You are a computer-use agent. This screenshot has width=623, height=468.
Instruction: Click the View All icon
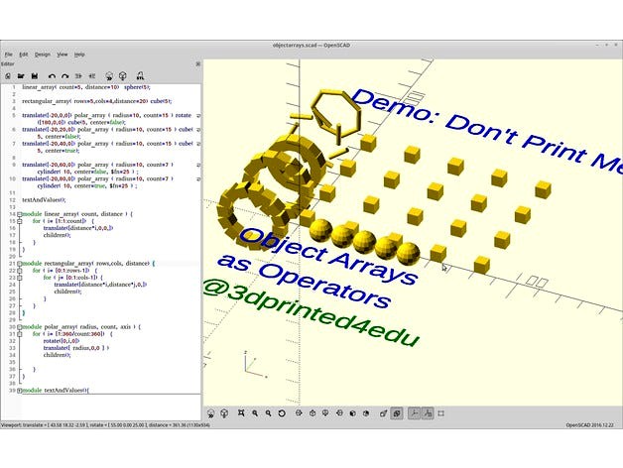pyautogui.click(x=241, y=413)
